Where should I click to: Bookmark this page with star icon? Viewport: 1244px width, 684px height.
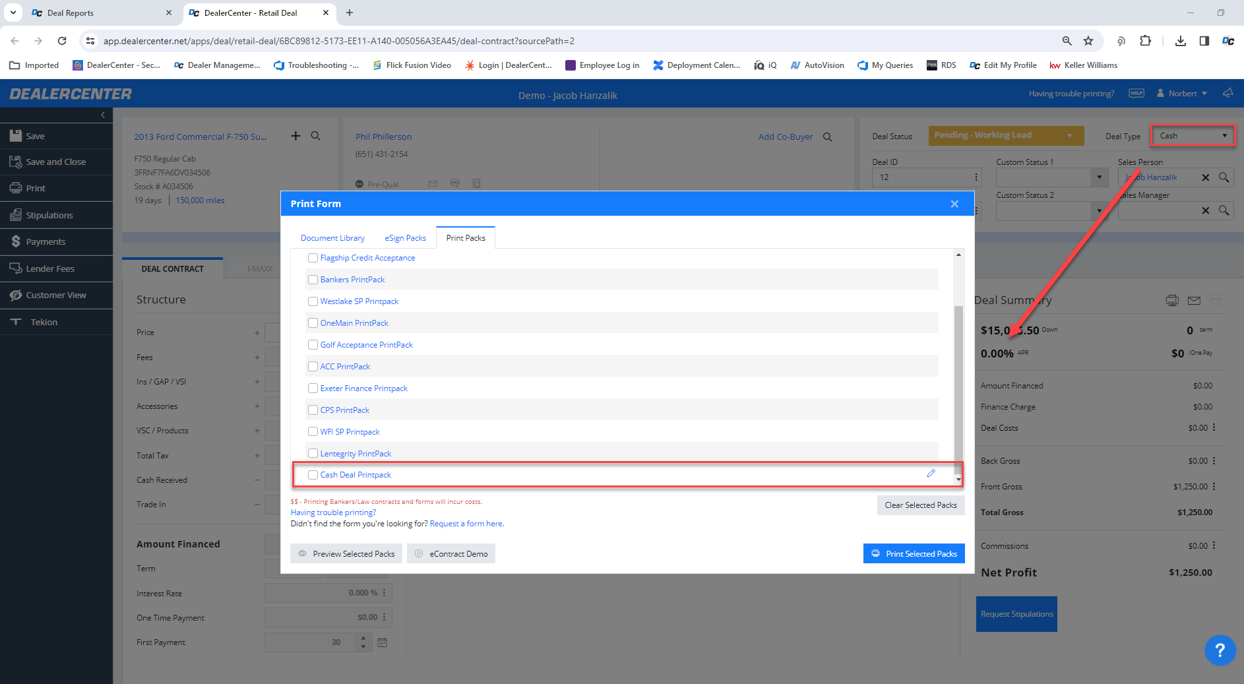(1088, 41)
